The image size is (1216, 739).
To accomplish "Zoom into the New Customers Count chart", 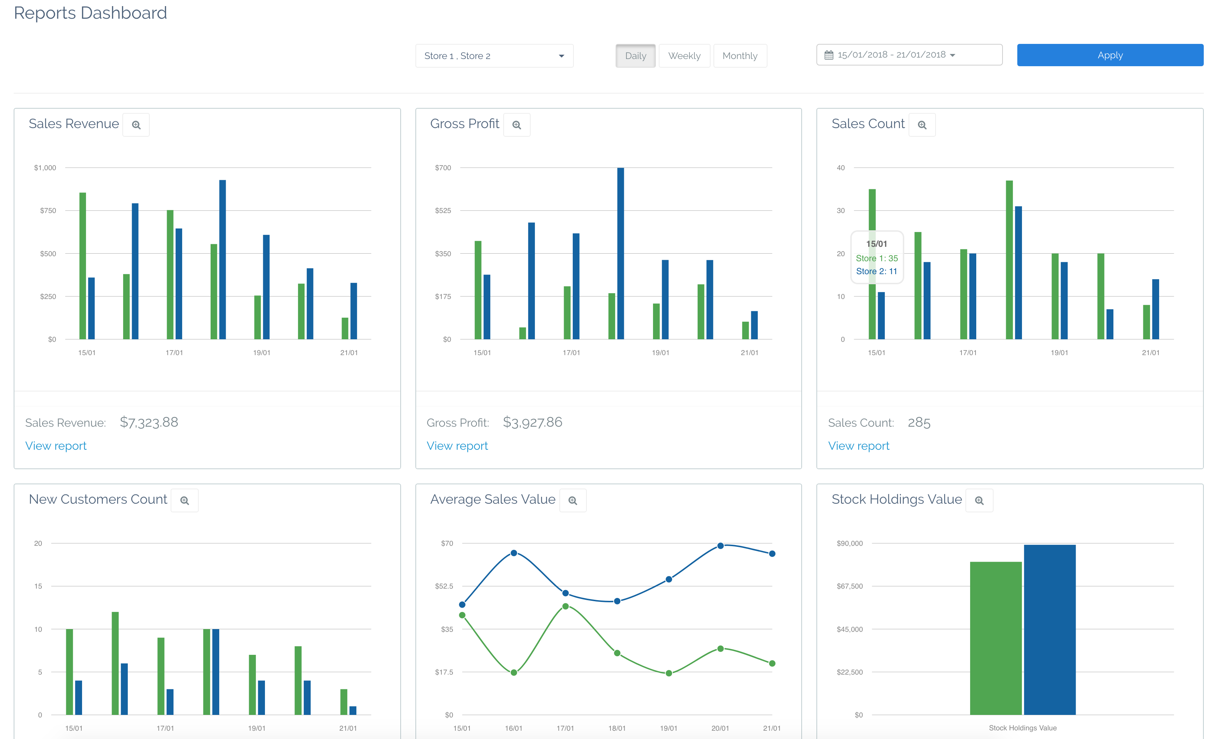I will [185, 500].
